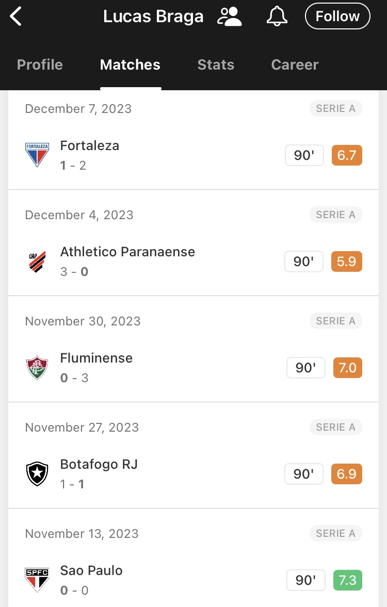Viewport: 387px width, 607px height.
Task: Follow Lucas Braga
Action: 337,17
